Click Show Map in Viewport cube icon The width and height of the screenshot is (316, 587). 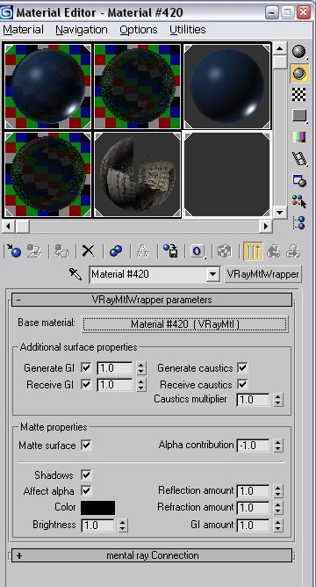(225, 250)
